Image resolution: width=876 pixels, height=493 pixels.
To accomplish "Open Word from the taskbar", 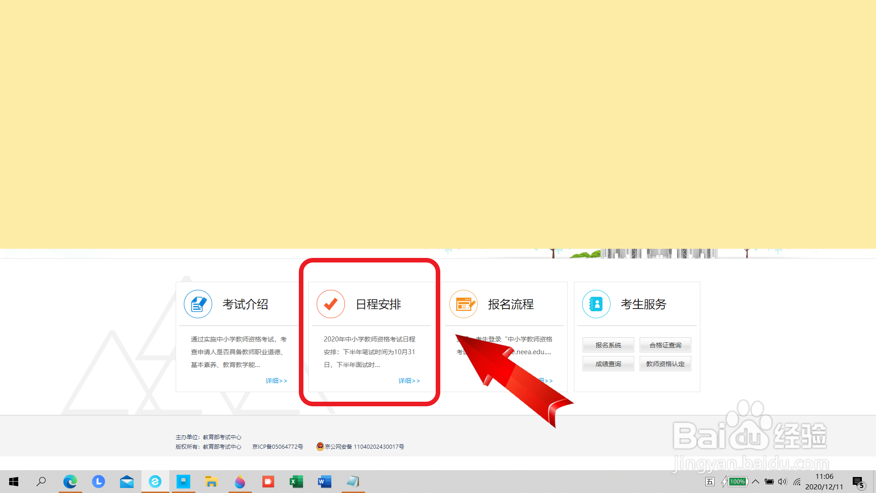I will [324, 482].
